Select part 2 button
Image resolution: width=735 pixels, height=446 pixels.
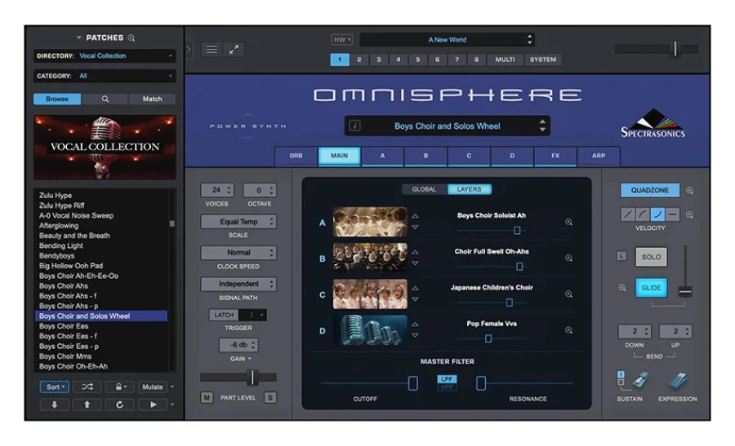click(359, 60)
